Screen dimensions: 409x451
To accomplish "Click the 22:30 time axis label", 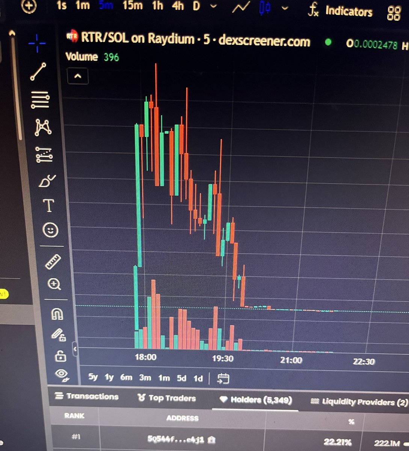I will pyautogui.click(x=364, y=361).
